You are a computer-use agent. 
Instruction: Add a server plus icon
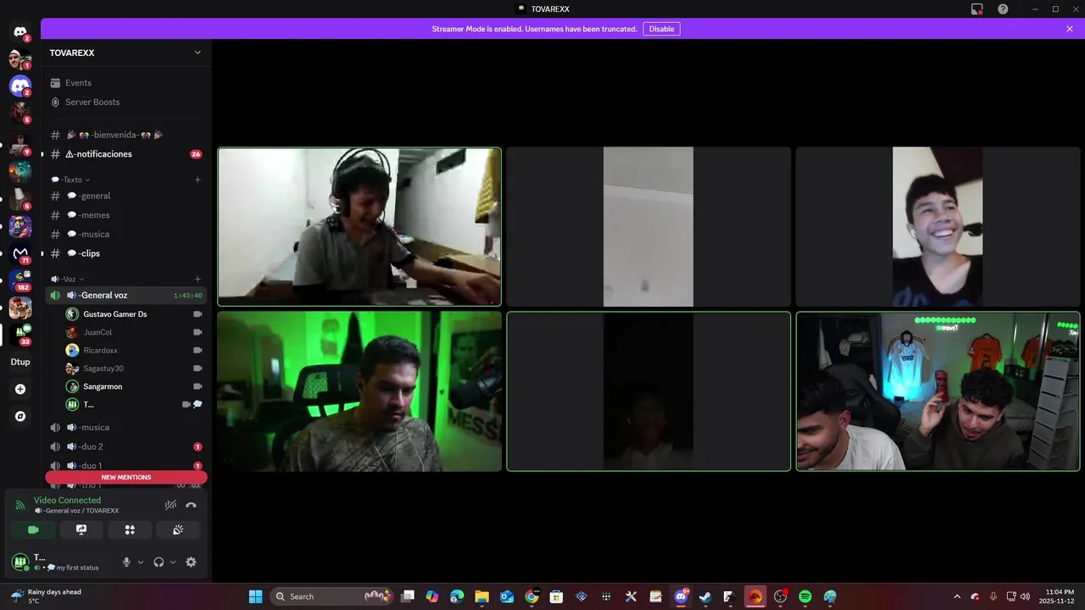pos(20,389)
